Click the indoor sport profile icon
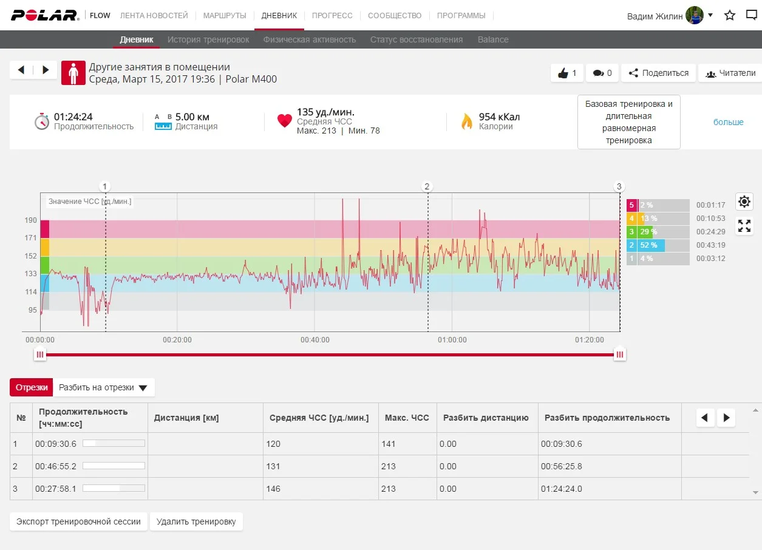The width and height of the screenshot is (762, 550). 73,73
